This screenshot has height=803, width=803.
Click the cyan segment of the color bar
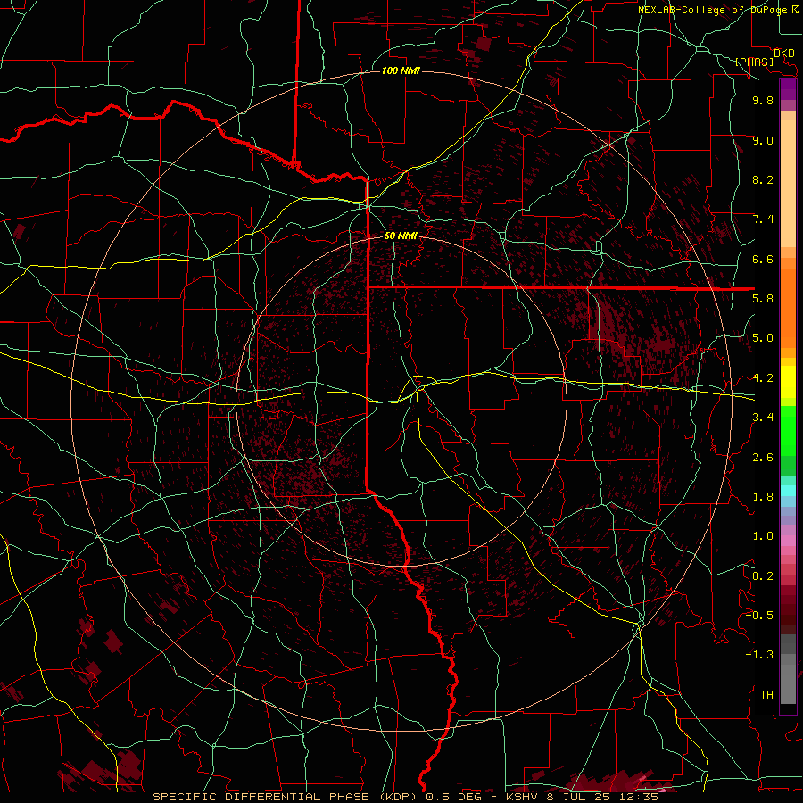[x=788, y=491]
